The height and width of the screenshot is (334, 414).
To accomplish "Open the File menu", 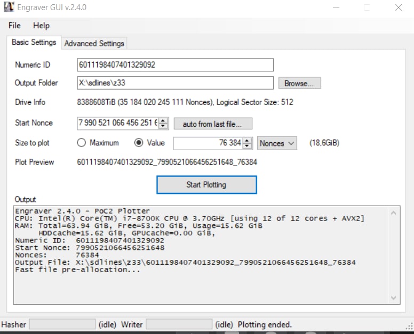I will (14, 26).
